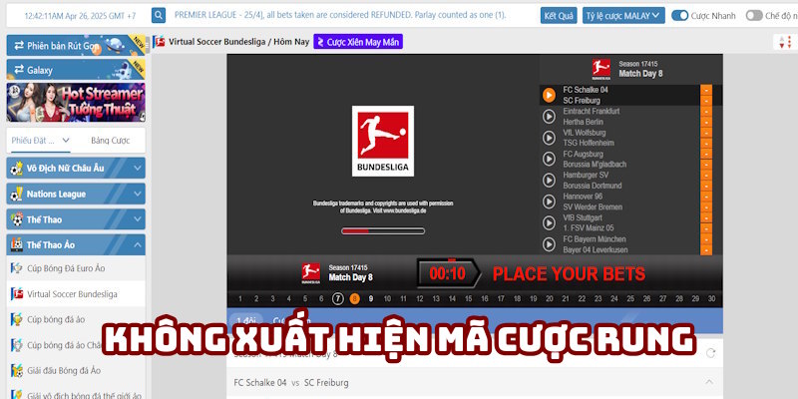
Task: Click the Thể Thao soccer ball icon
Action: 17,219
